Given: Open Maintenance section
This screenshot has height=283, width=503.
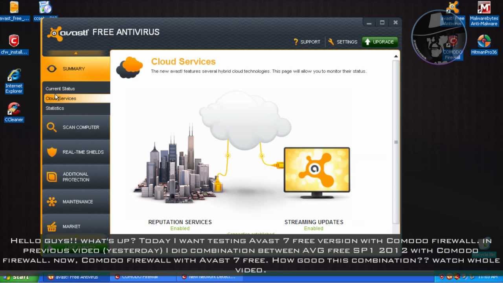Looking at the screenshot, I should tap(76, 202).
